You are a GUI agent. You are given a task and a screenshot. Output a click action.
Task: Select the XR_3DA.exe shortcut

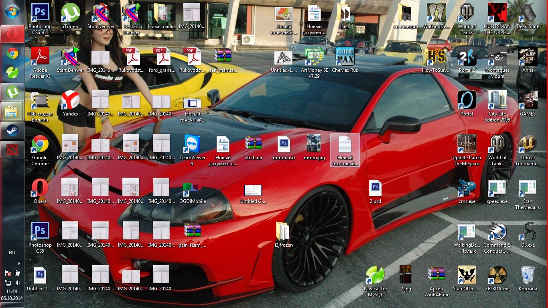pos(497,278)
